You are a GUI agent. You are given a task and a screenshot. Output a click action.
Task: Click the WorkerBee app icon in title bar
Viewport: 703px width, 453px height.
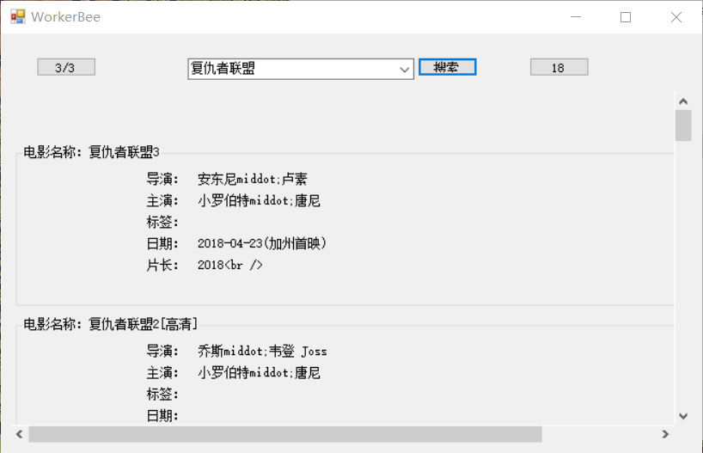click(18, 16)
